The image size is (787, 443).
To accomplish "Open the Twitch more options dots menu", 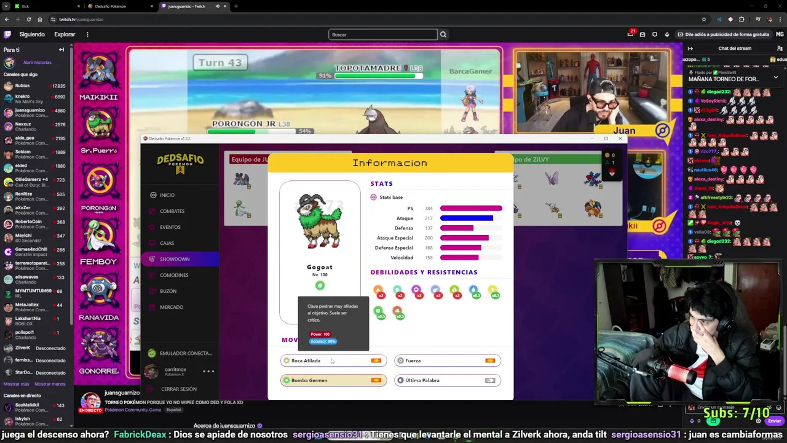I will (x=87, y=34).
